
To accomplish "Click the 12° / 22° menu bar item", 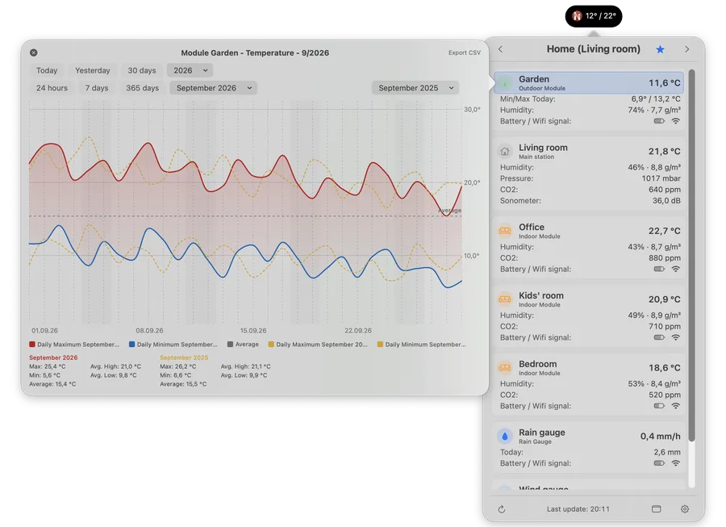I will tap(594, 16).
